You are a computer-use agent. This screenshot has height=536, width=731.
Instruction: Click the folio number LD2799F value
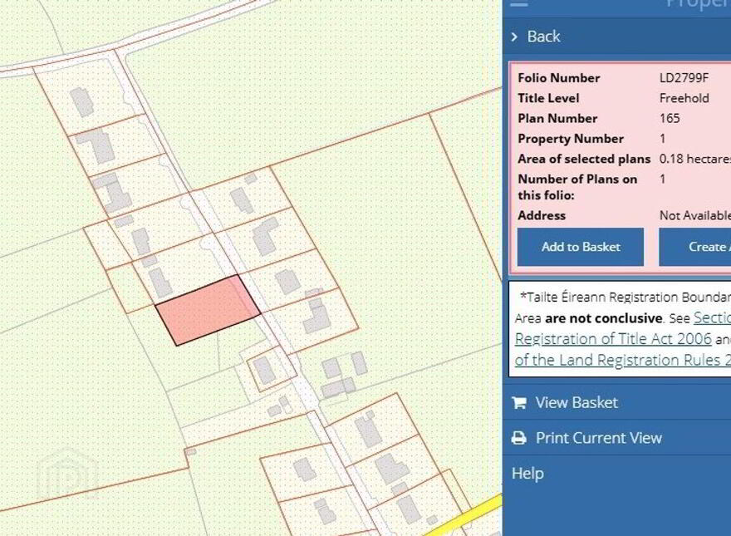pyautogui.click(x=684, y=78)
